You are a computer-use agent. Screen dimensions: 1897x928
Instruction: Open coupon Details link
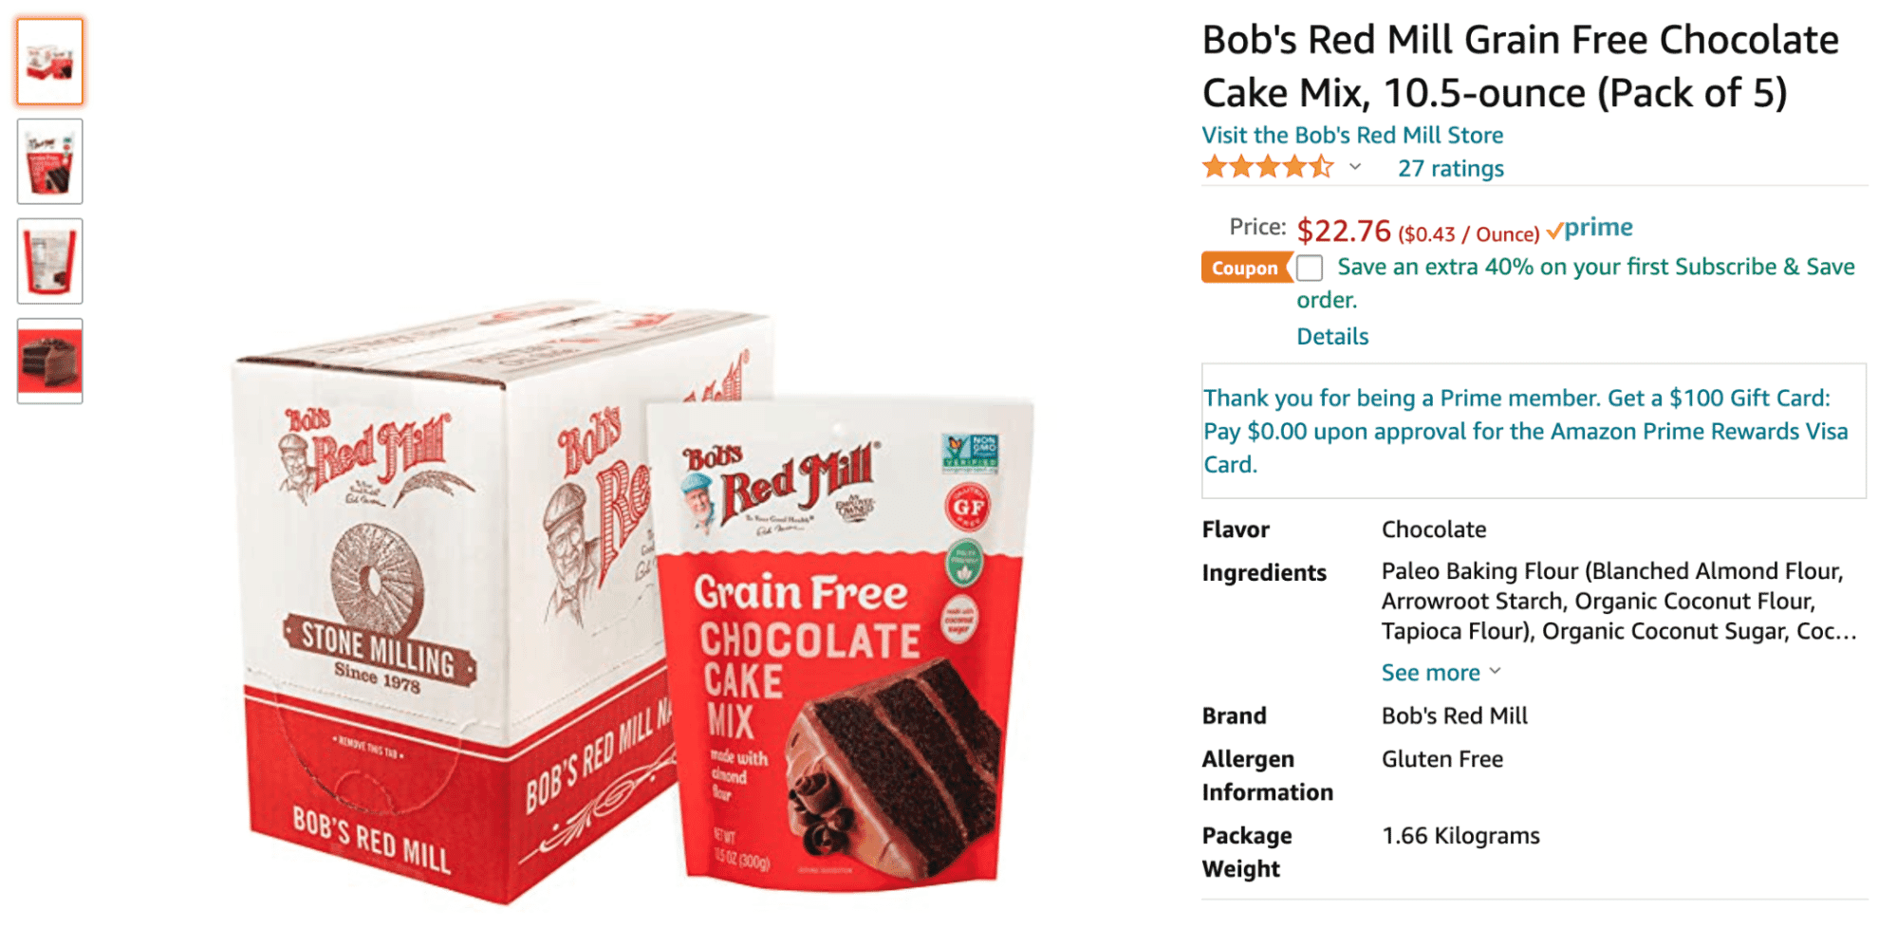[x=1332, y=337]
